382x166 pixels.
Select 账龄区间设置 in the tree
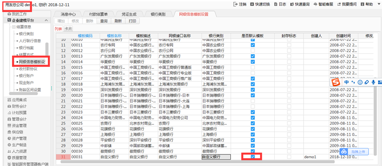click(30, 90)
